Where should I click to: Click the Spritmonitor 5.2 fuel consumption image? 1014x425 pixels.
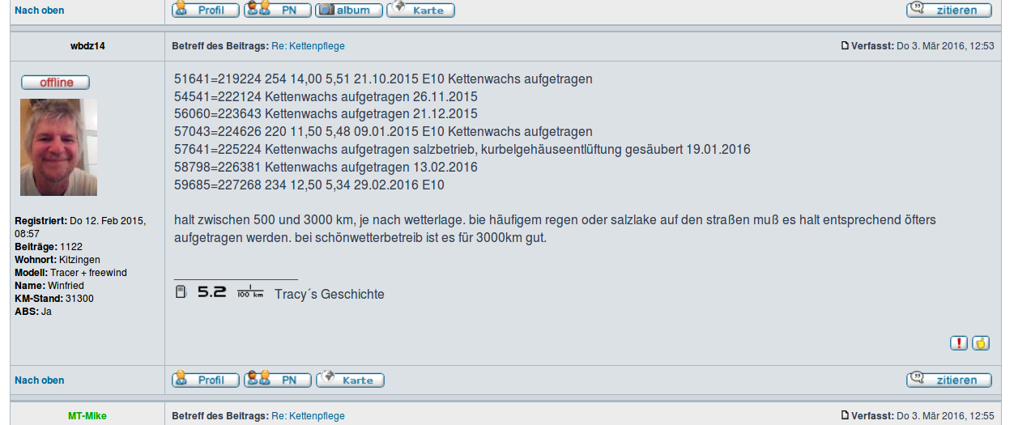[x=219, y=292]
